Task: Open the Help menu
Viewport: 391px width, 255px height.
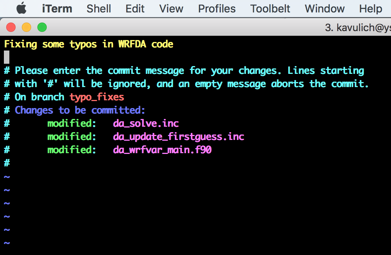Action: [x=370, y=9]
